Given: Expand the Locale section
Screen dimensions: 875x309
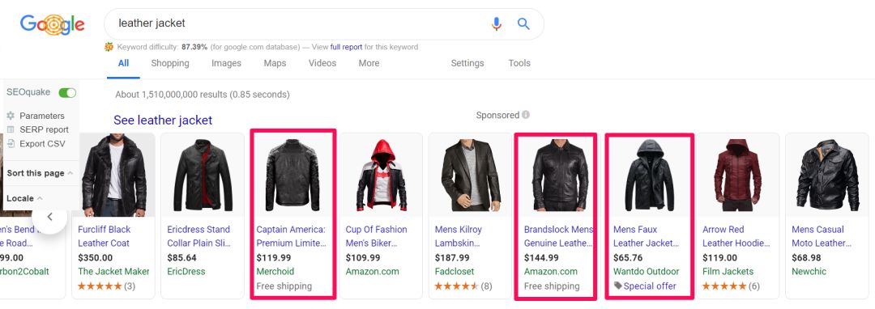Looking at the screenshot, I should tap(25, 198).
